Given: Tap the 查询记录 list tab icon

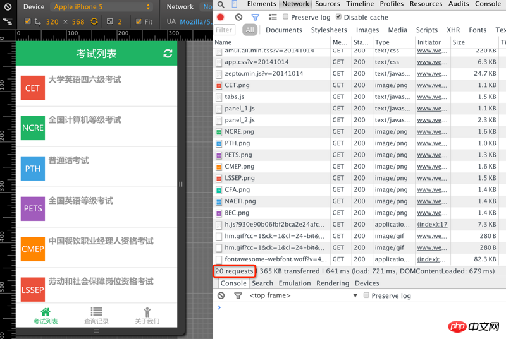Looking at the screenshot, I should (96, 312).
